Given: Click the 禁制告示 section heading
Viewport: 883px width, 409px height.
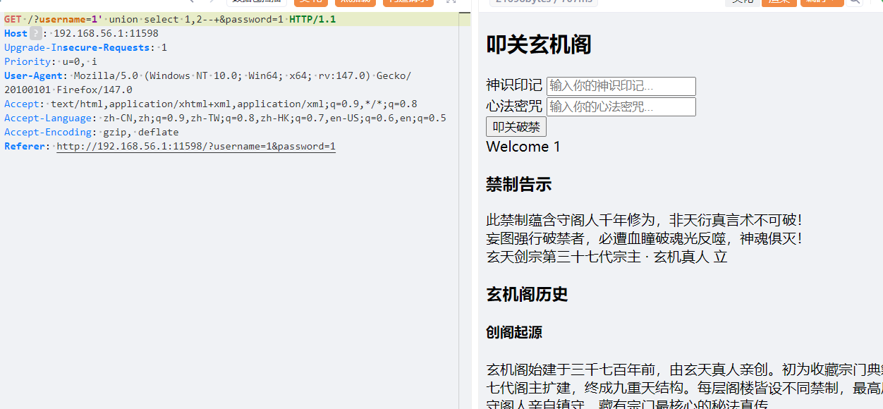Looking at the screenshot, I should click(x=518, y=185).
